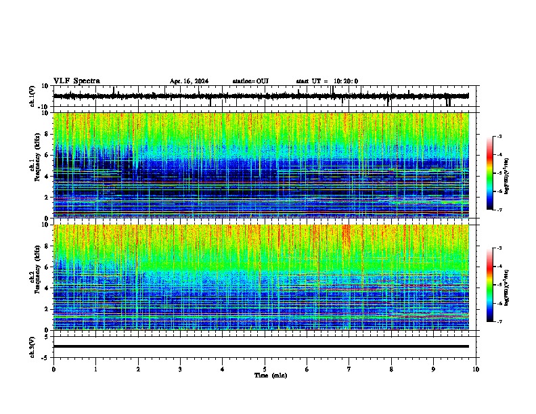Click time axis tick label "8"
The image size is (536, 414).
391,369
